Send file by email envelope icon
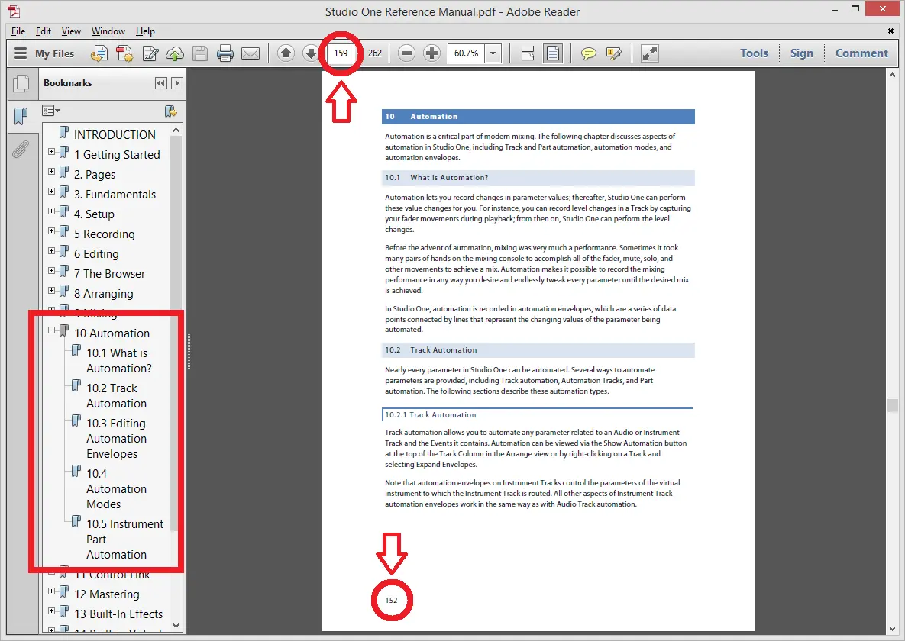The width and height of the screenshot is (905, 641). [250, 53]
